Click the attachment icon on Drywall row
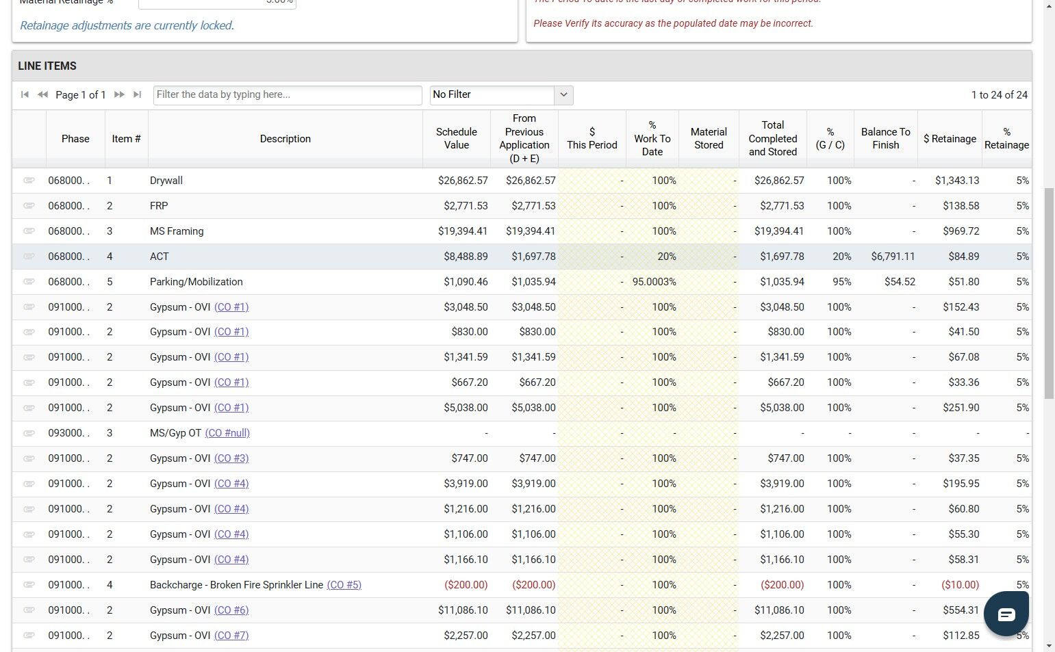 tap(29, 181)
